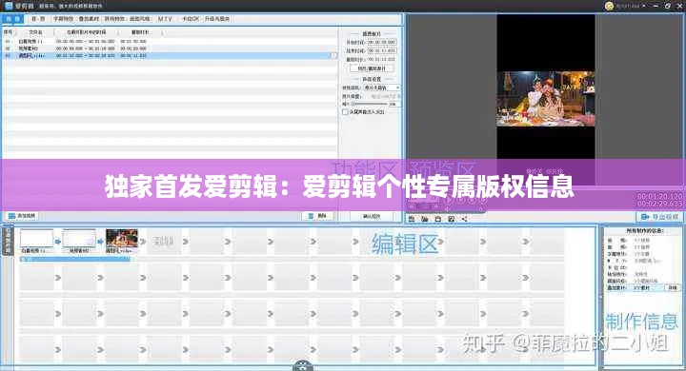Open the MTV tab
Screen dimensions: 686x371
tap(165, 19)
